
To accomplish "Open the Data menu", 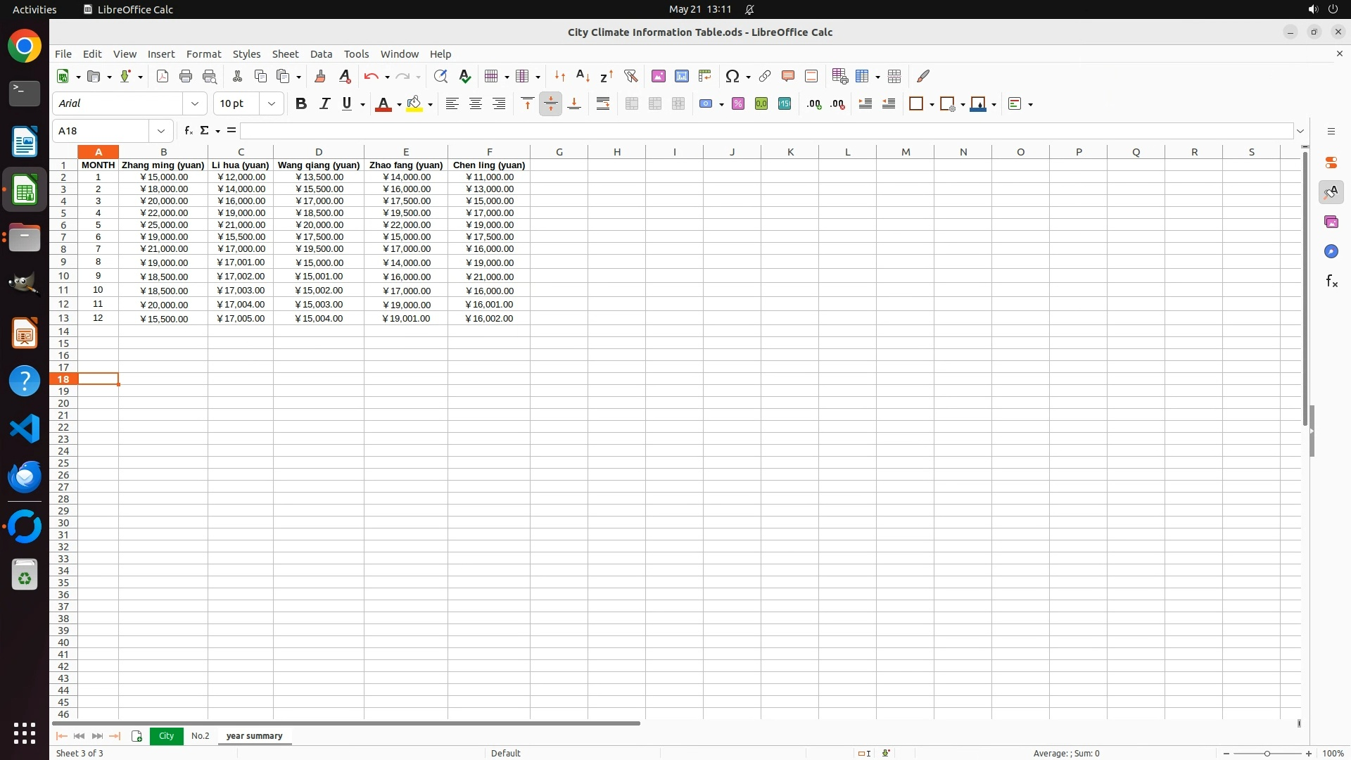I will tap(321, 54).
